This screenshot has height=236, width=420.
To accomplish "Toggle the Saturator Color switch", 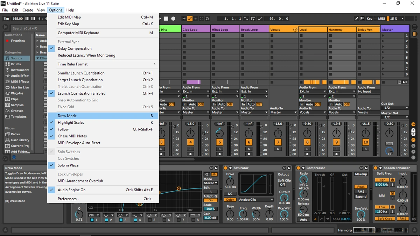I will pos(230,200).
